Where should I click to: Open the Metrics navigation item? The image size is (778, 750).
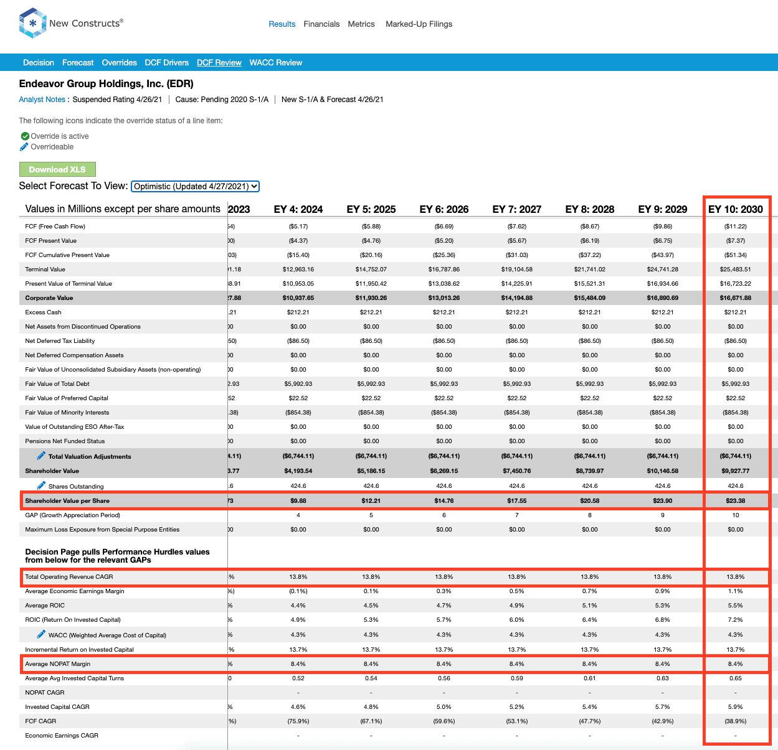pyautogui.click(x=361, y=24)
